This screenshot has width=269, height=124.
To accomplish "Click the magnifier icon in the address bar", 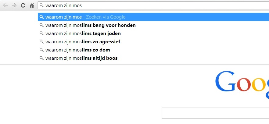I will [42, 5].
